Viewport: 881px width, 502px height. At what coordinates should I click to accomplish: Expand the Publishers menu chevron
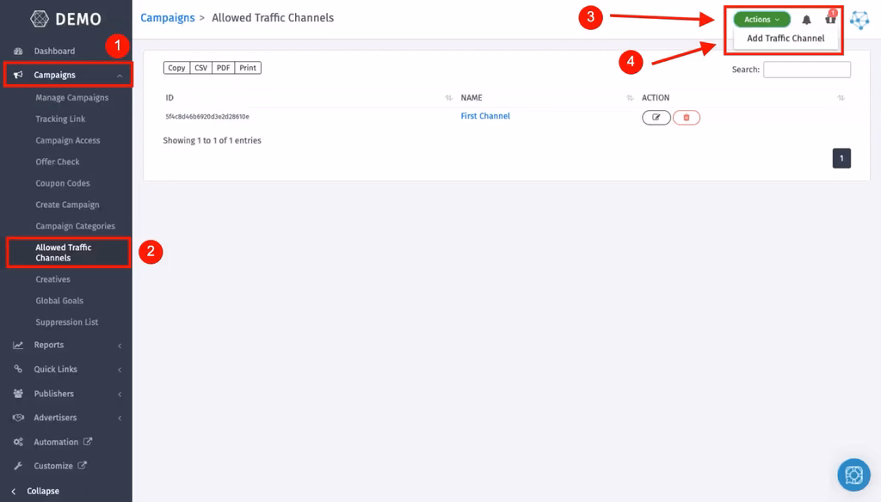[x=120, y=395]
